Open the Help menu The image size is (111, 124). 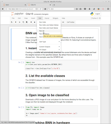pyautogui.click(x=63, y=18)
